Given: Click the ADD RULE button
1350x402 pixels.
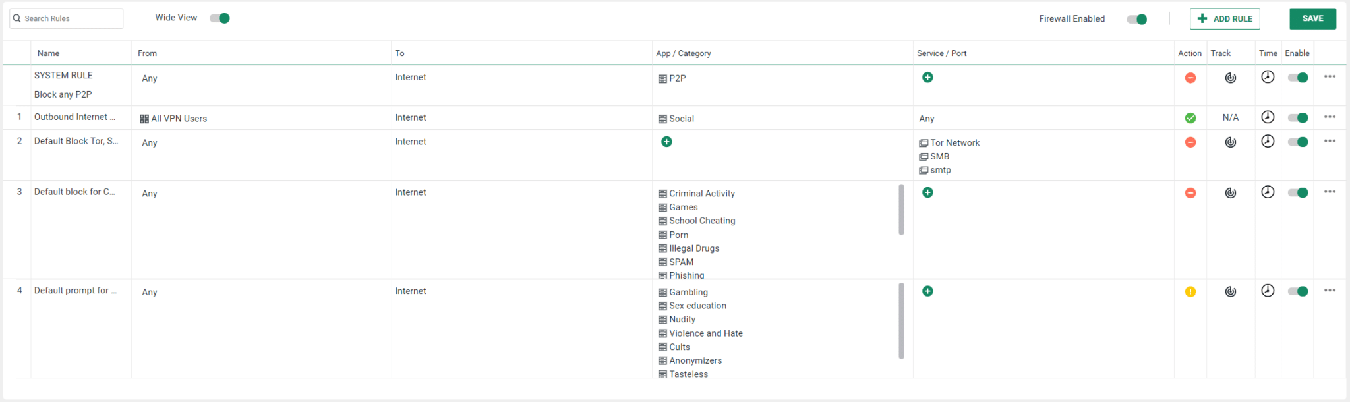Looking at the screenshot, I should 1224,19.
